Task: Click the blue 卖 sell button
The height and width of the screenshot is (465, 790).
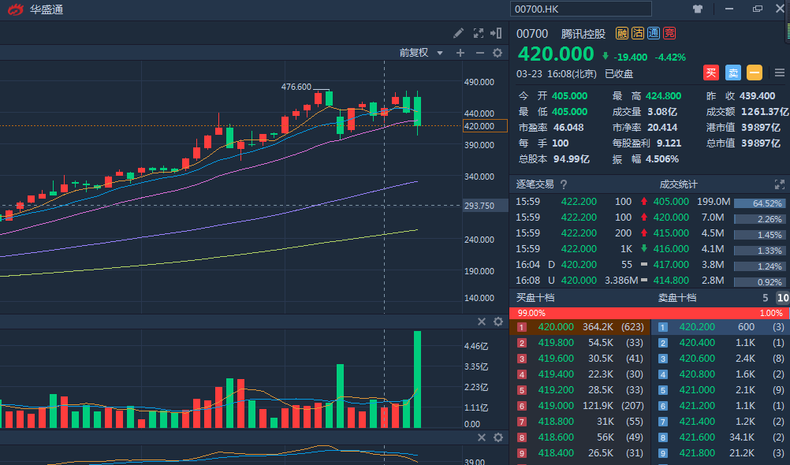Action: click(733, 73)
